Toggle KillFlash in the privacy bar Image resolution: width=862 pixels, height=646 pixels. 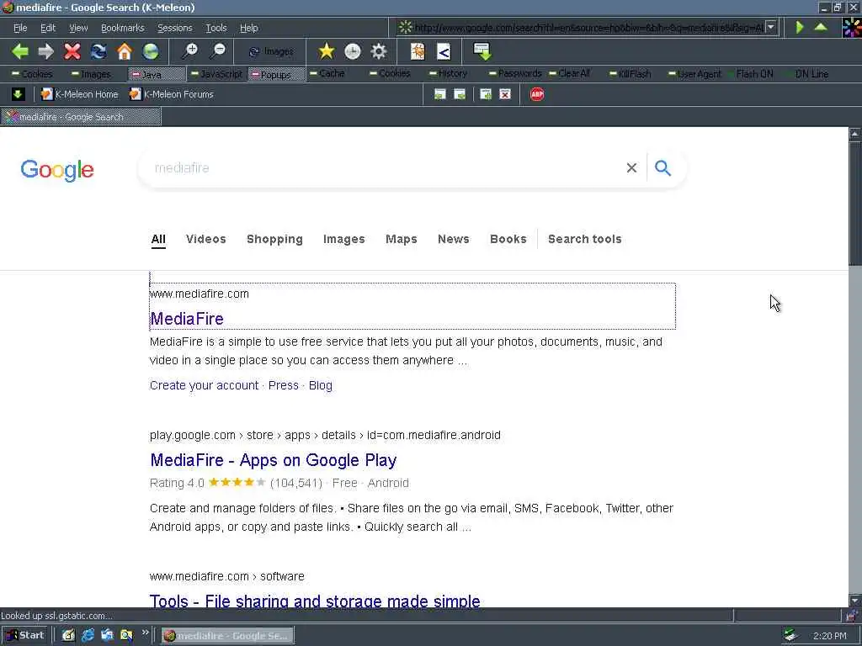click(x=630, y=74)
